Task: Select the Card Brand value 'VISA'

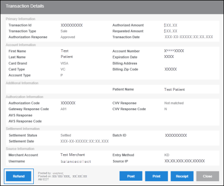Action: [64, 63]
